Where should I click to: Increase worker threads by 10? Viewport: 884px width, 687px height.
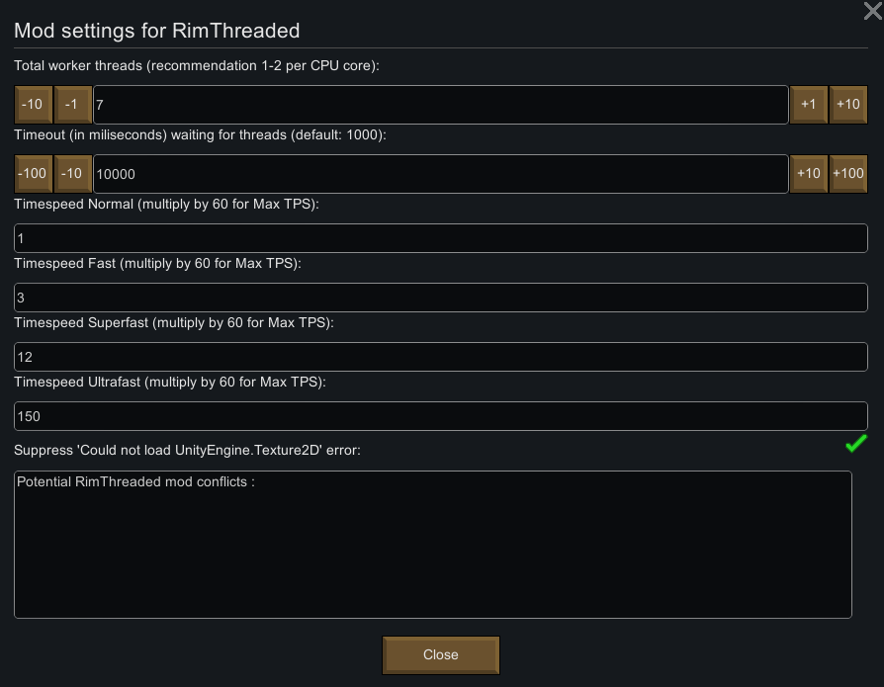point(848,105)
